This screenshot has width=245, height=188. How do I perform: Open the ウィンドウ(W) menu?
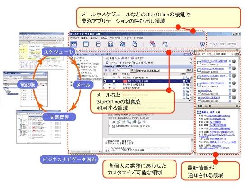click(x=116, y=38)
